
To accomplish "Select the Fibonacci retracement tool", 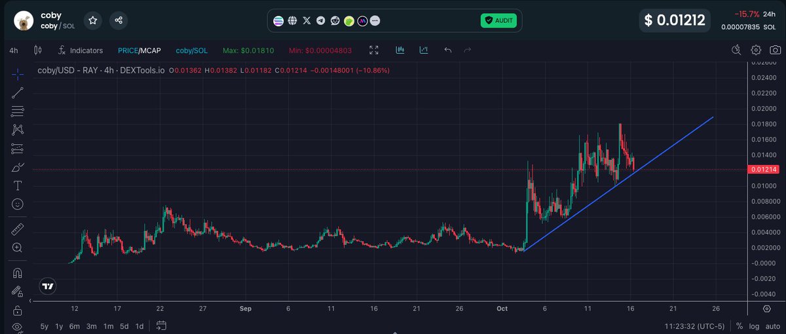I will [18, 111].
